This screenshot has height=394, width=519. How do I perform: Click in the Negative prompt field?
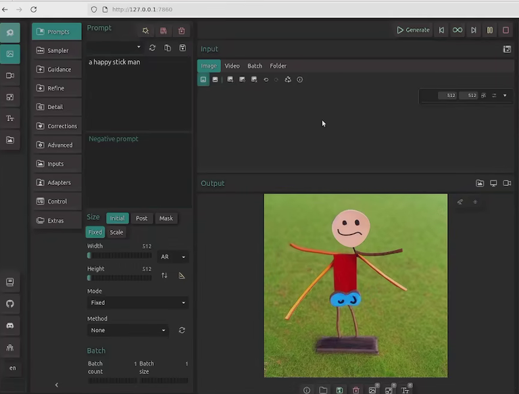coord(139,170)
